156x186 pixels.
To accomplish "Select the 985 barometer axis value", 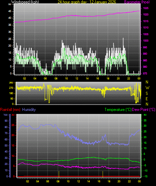I will (145, 60).
